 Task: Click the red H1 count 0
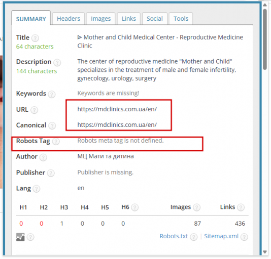[x=21, y=224]
